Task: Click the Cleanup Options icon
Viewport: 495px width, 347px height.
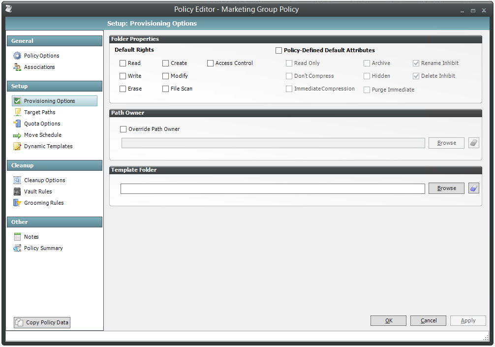Action: pyautogui.click(x=17, y=180)
